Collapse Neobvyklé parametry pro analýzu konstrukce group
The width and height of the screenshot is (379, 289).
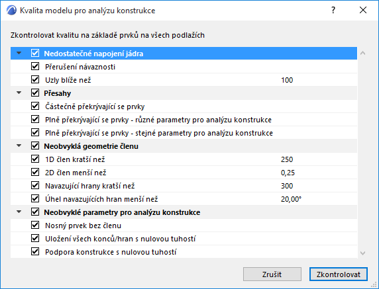pyautogui.click(x=19, y=212)
